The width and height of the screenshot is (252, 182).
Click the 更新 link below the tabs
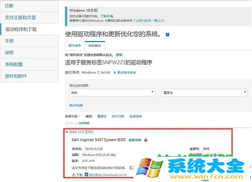[119, 55]
